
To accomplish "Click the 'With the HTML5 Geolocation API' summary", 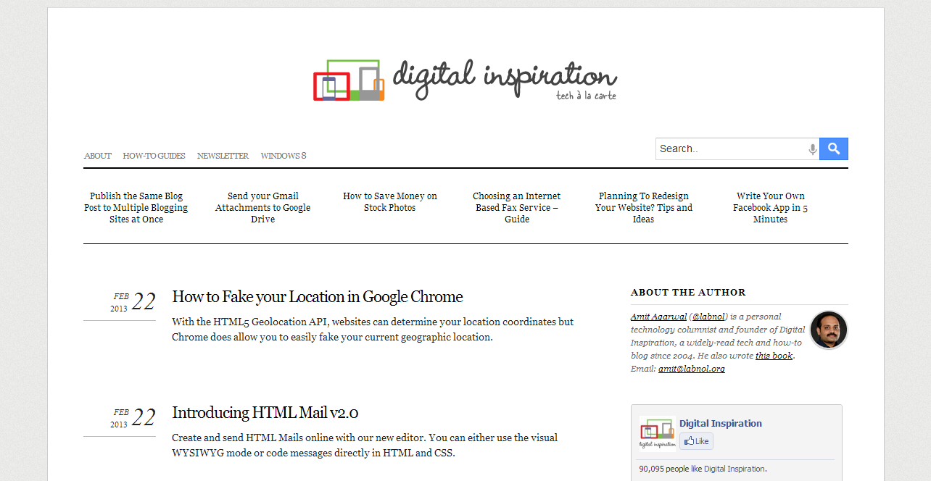I will point(373,330).
